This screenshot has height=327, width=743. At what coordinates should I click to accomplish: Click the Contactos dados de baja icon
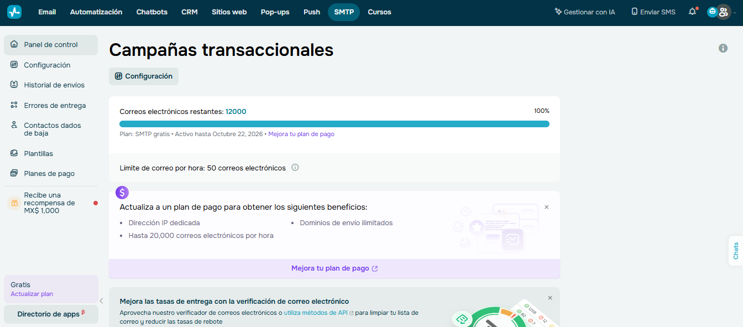pos(14,126)
